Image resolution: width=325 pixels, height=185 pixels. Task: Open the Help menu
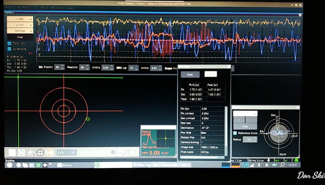(70, 8)
